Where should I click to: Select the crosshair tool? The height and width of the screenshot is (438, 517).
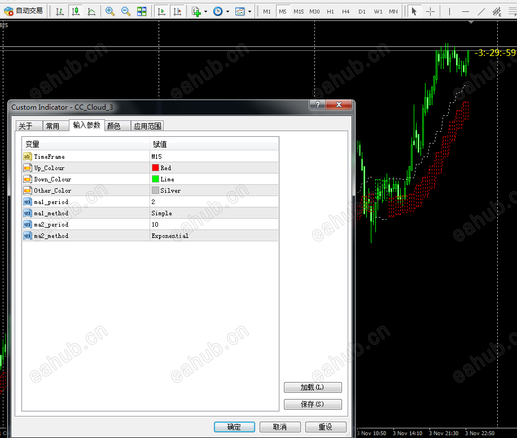point(430,11)
